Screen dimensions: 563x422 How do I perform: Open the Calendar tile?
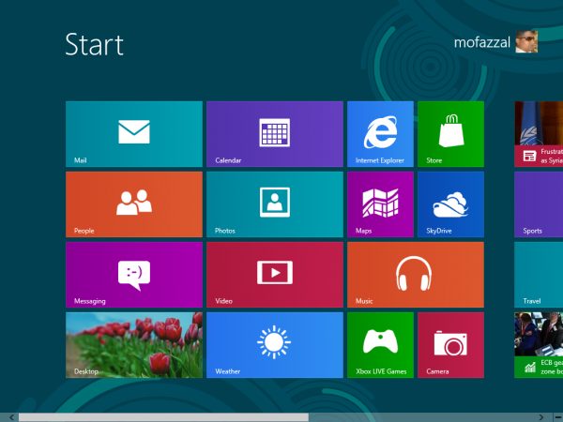(x=275, y=134)
